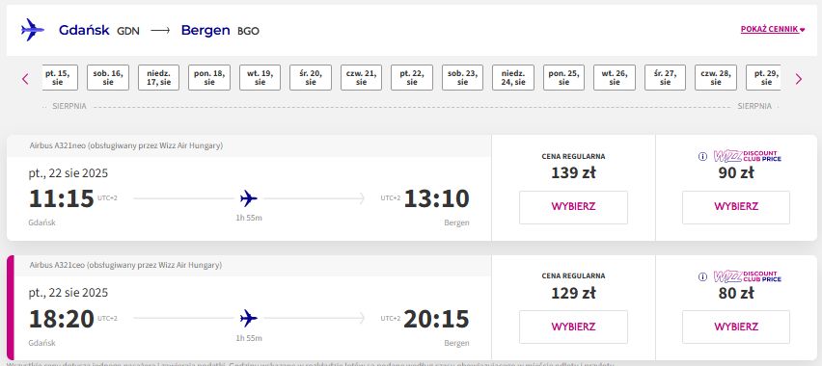Select the 18:20 Gdańsk to Bergen flight card
Screen dimensions: 822x366
249,307
